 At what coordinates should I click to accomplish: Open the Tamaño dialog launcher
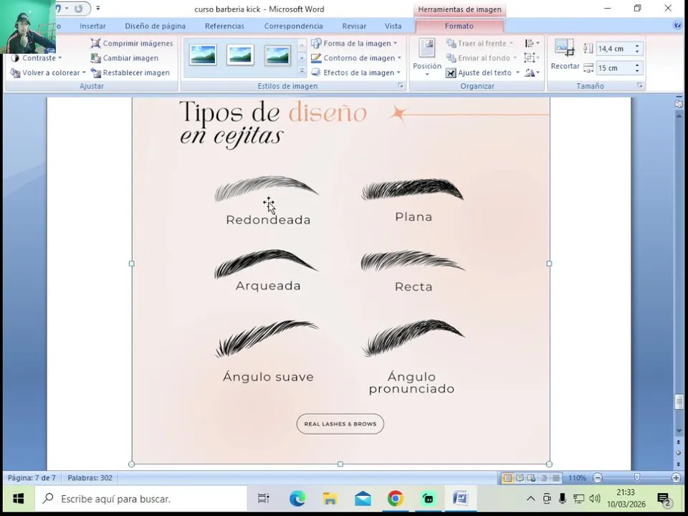(640, 86)
